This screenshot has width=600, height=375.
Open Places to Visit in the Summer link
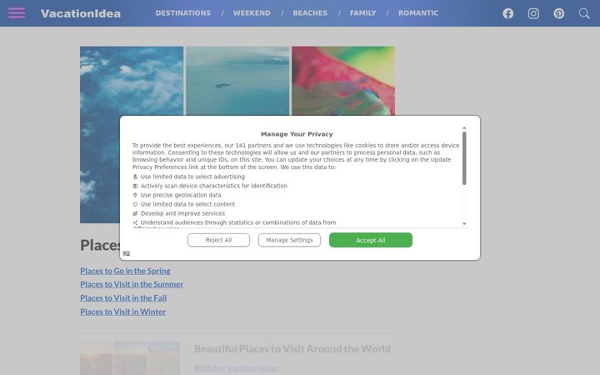(x=132, y=284)
